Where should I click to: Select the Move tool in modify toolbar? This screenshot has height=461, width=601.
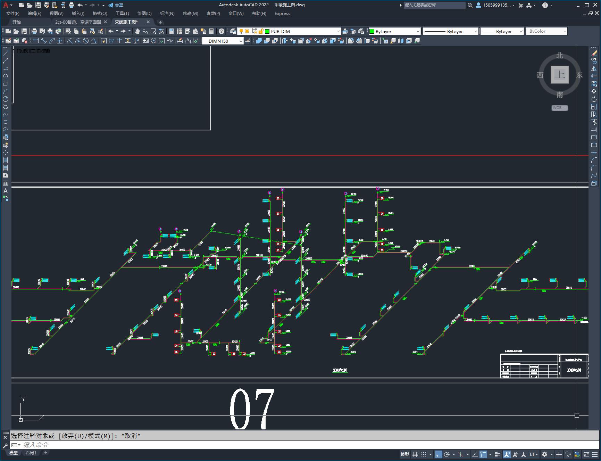(594, 91)
